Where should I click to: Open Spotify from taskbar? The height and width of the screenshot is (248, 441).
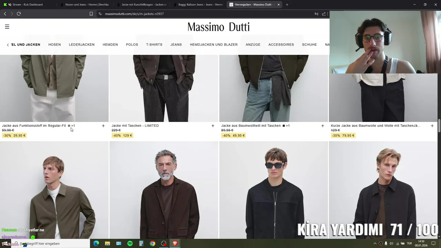point(130,244)
